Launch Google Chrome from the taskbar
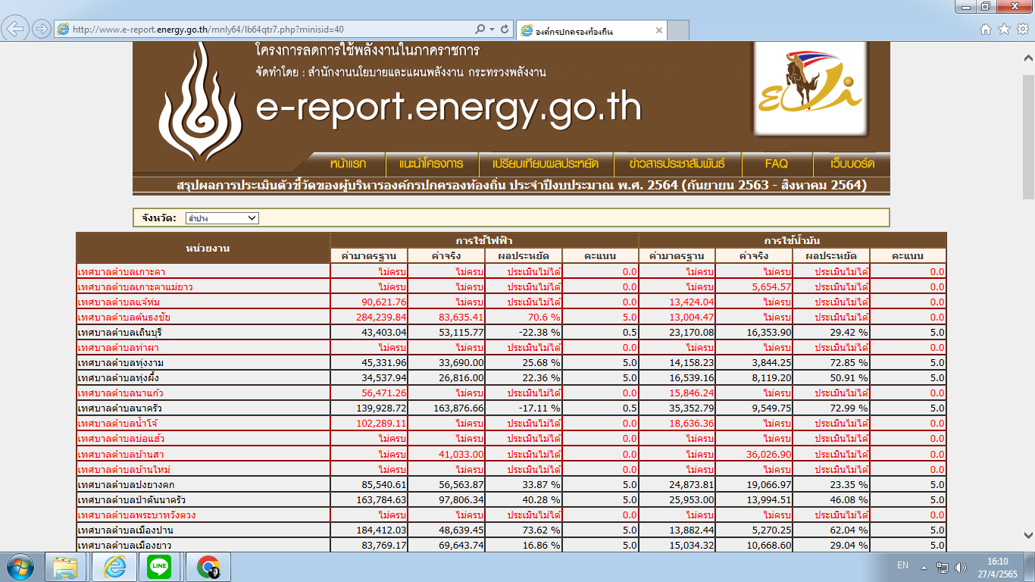 tap(208, 566)
